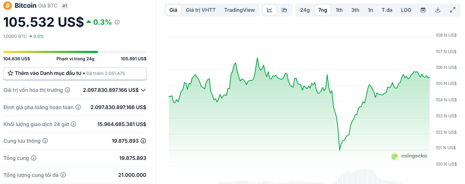
Task: Click the 19.875.893 total supply value
Action: tap(133, 158)
